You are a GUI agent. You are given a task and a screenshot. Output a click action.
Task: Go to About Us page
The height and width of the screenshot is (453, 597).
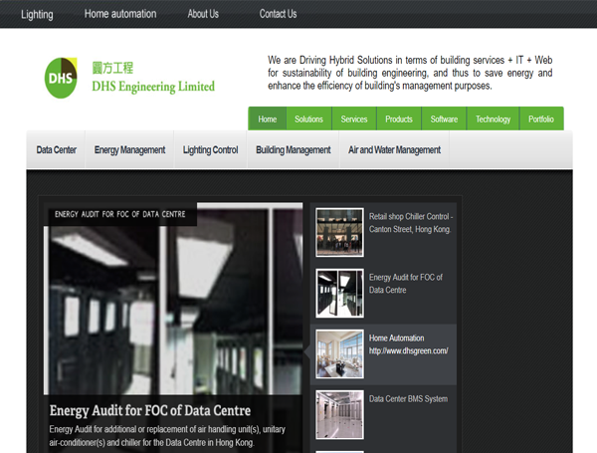pos(203,14)
